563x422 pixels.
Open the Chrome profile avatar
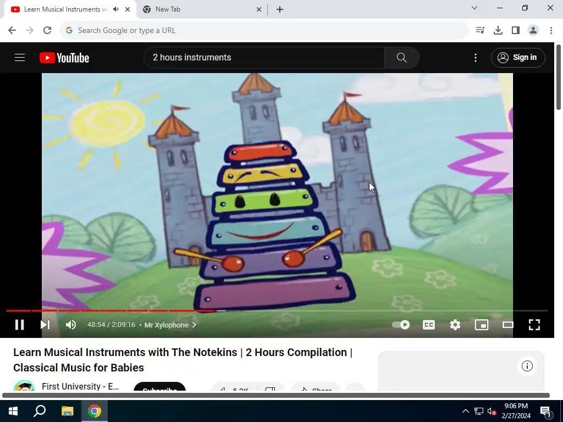[533, 30]
